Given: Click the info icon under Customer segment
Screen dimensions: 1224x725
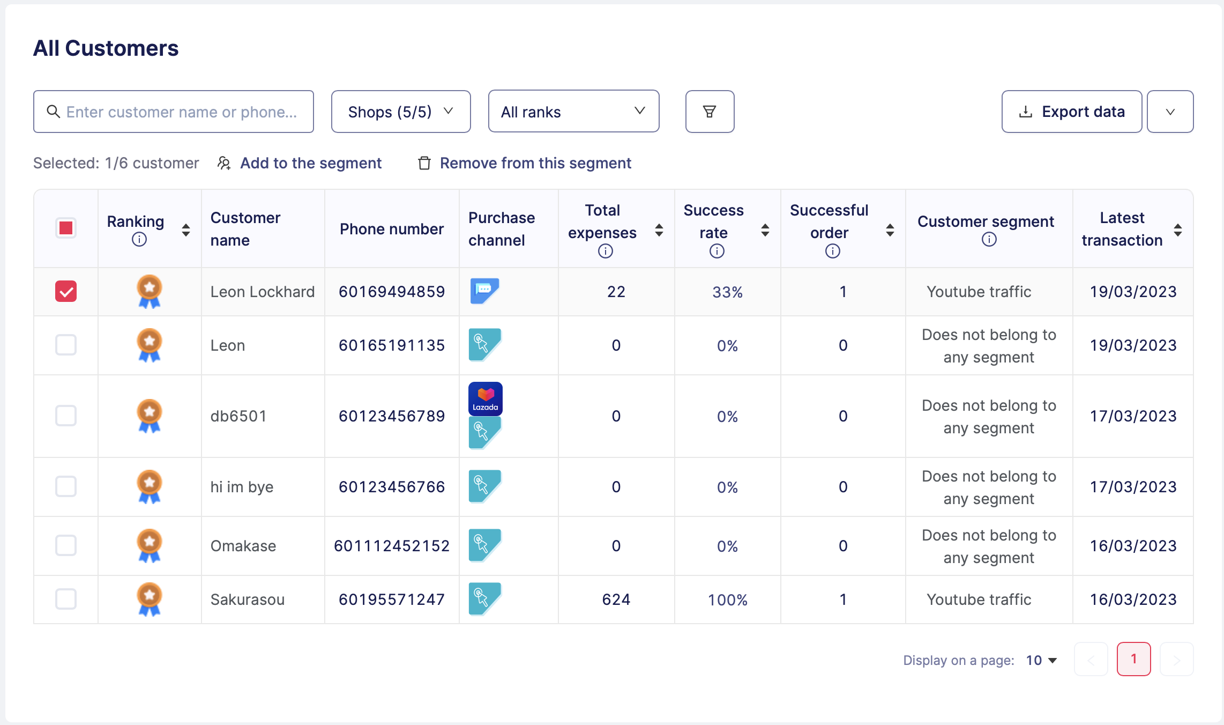Looking at the screenshot, I should (989, 240).
